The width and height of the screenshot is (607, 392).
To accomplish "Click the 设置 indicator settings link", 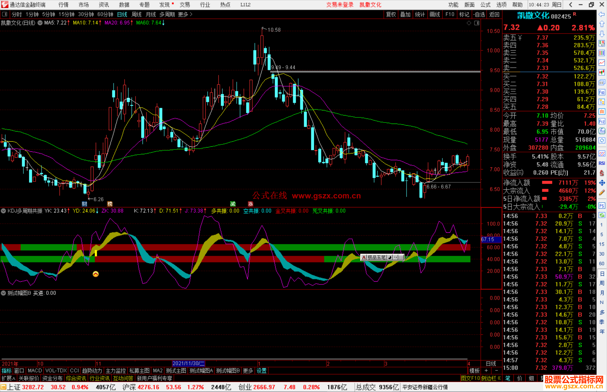I will (261, 371).
